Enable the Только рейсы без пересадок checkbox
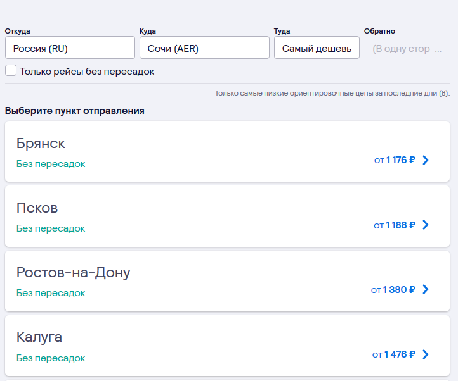The image size is (458, 381). tap(11, 71)
